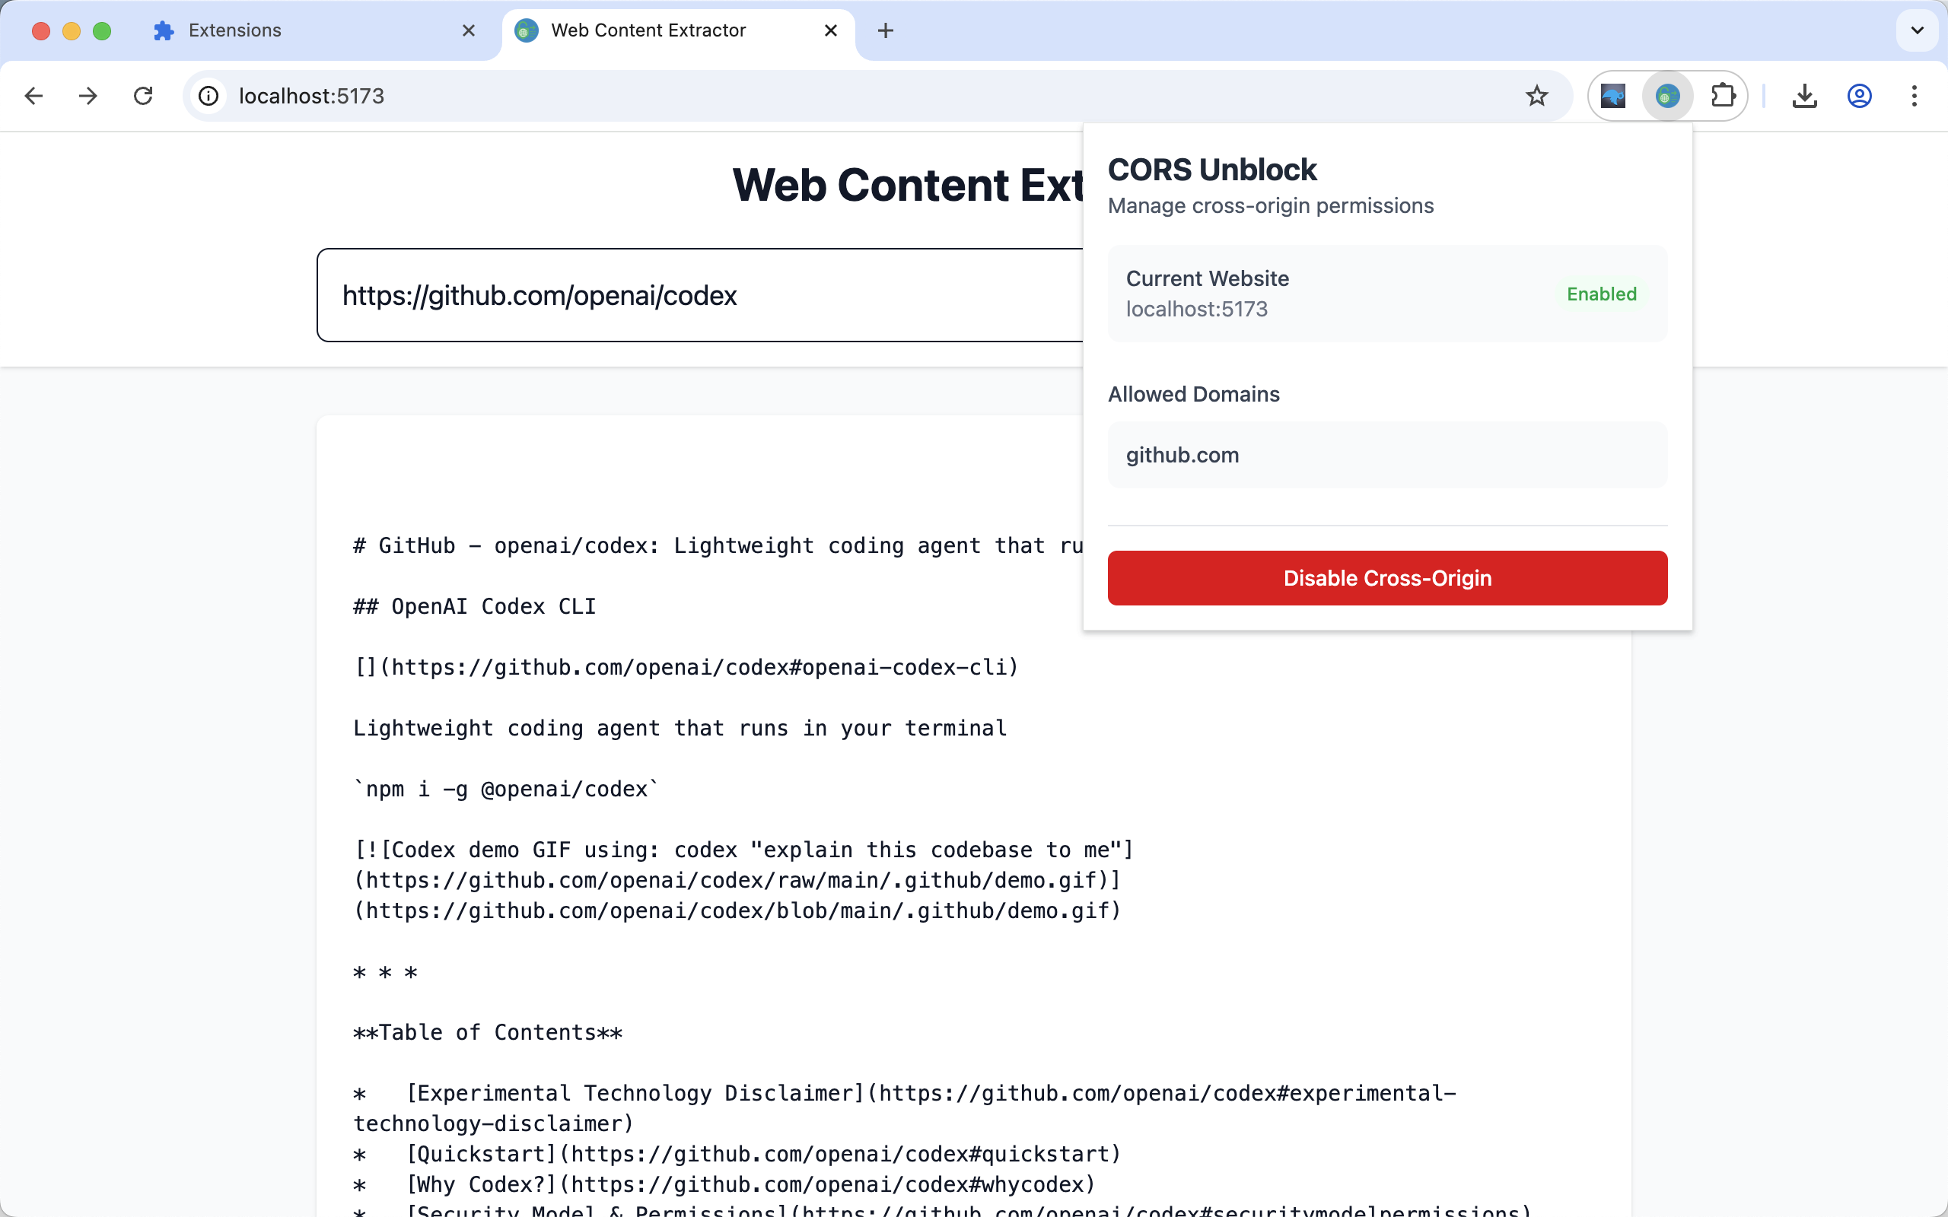Click the '## OpenAI Codex CLI' line
The image size is (1948, 1217).
(x=474, y=607)
